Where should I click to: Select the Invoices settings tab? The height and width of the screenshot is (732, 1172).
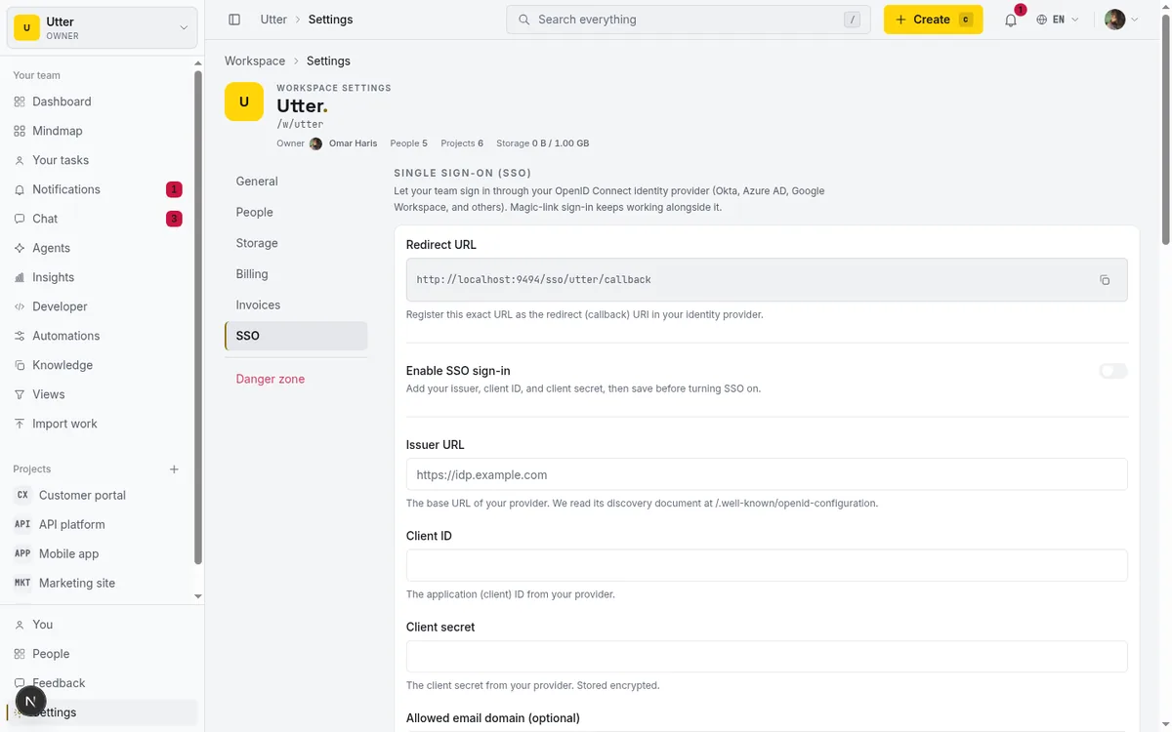296,305
